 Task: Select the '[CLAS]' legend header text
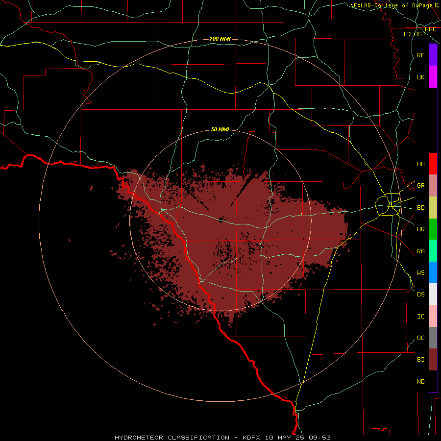click(x=414, y=34)
